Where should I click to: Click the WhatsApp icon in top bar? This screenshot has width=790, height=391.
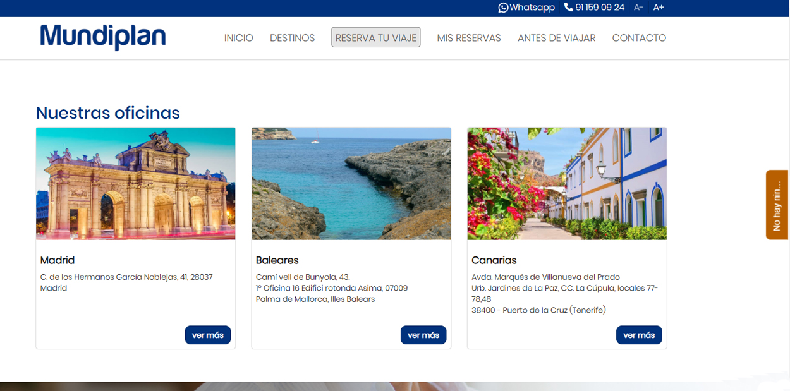point(503,8)
